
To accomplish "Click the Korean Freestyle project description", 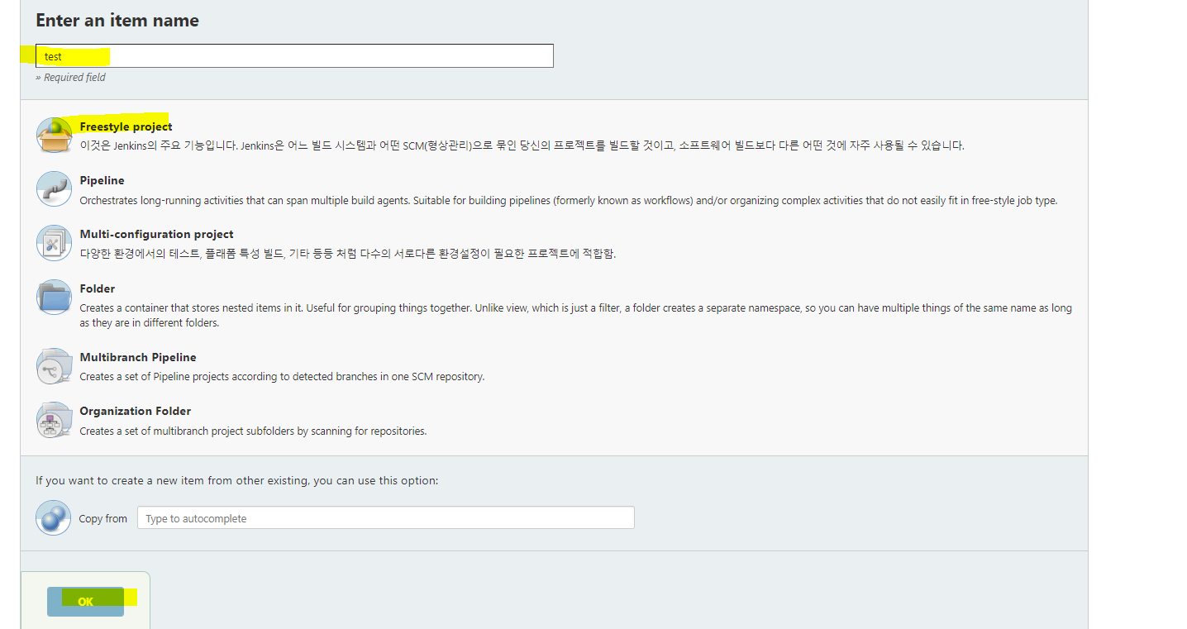I will tap(522, 145).
